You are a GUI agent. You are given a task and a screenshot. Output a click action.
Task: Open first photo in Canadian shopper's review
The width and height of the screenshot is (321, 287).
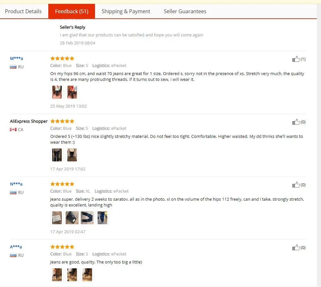point(57,155)
